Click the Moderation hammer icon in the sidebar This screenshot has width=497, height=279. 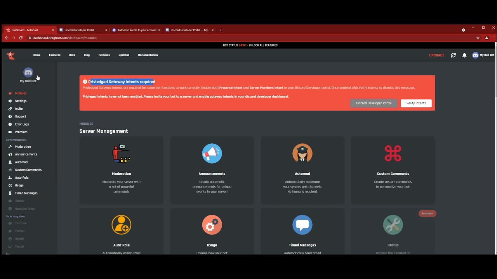coord(10,146)
